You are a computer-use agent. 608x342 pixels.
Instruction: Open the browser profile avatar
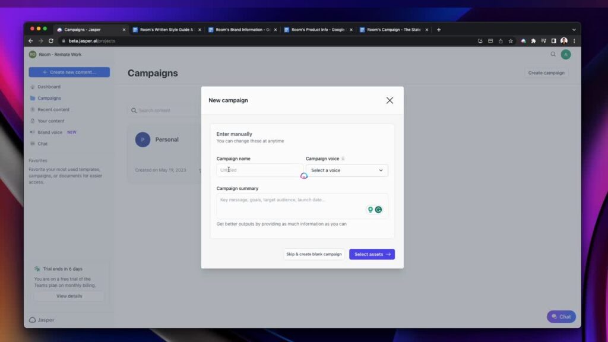tap(564, 41)
